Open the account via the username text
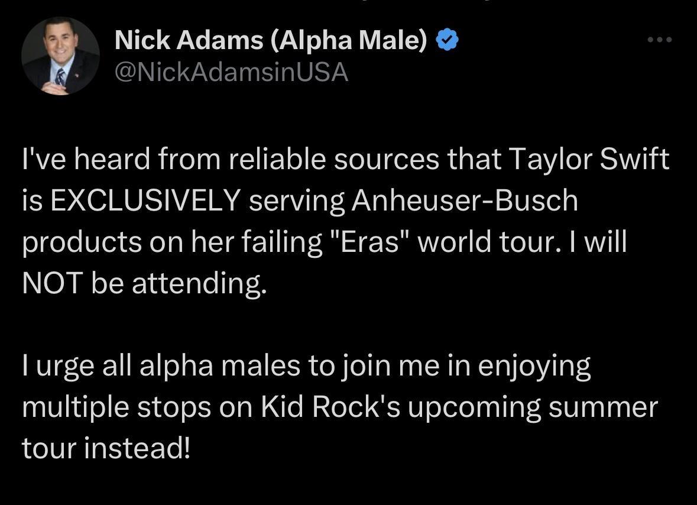Screen dimensions: 697x505 click(x=231, y=72)
